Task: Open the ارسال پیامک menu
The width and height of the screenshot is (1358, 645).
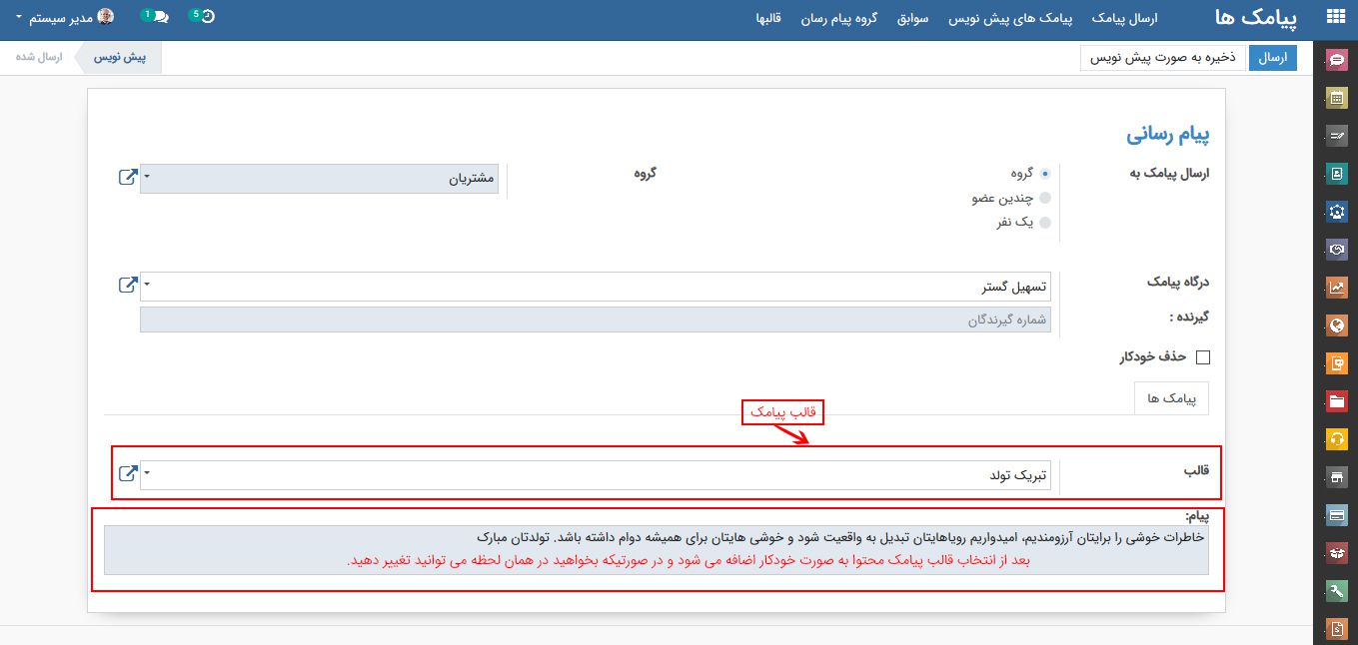Action: (x=1123, y=18)
